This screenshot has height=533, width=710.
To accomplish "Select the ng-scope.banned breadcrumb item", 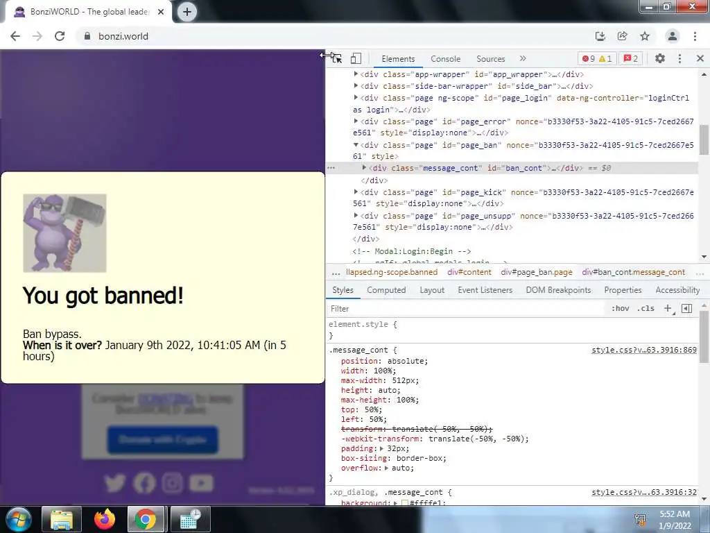I will [x=392, y=272].
